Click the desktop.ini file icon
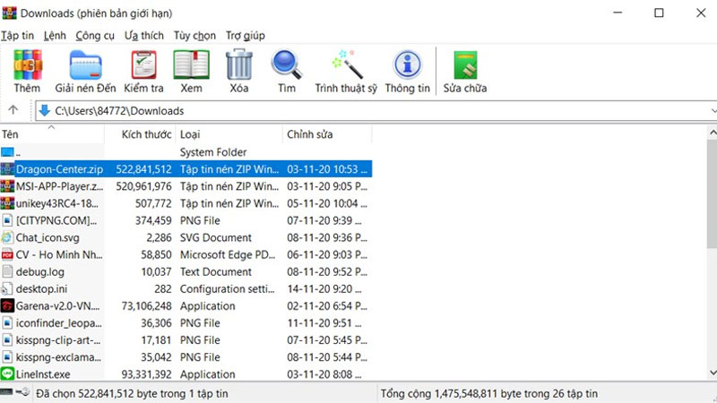 tap(7, 288)
